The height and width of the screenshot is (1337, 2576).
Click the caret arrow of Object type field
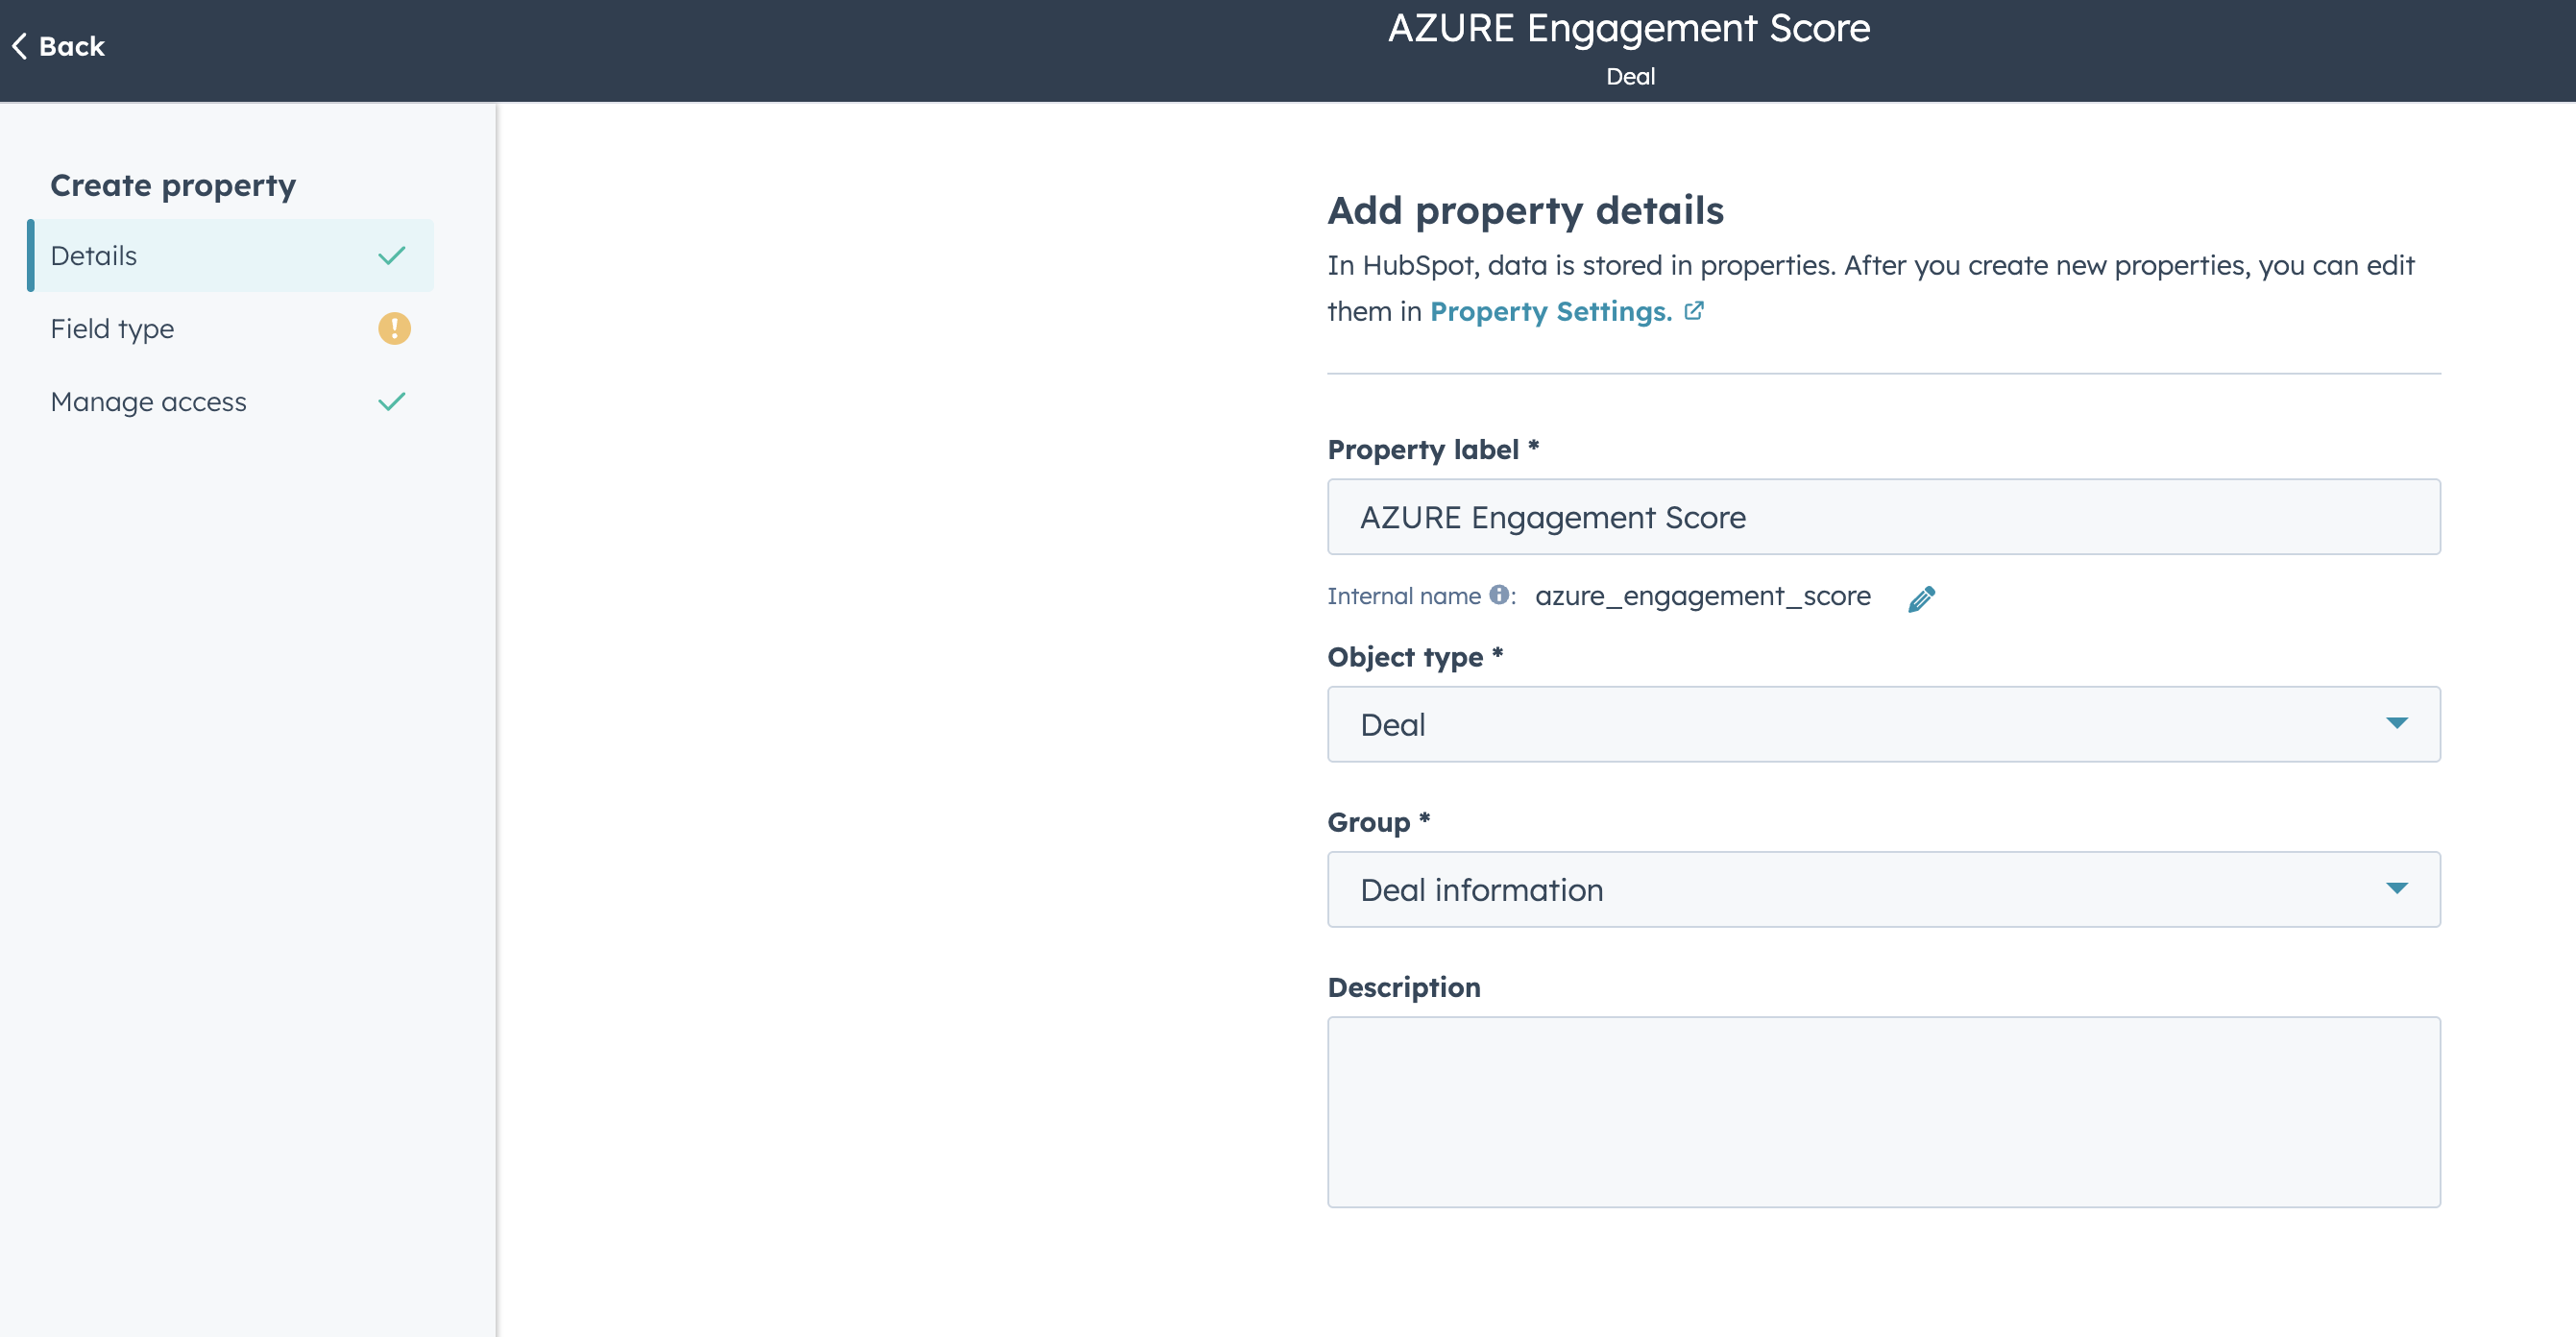(2396, 723)
